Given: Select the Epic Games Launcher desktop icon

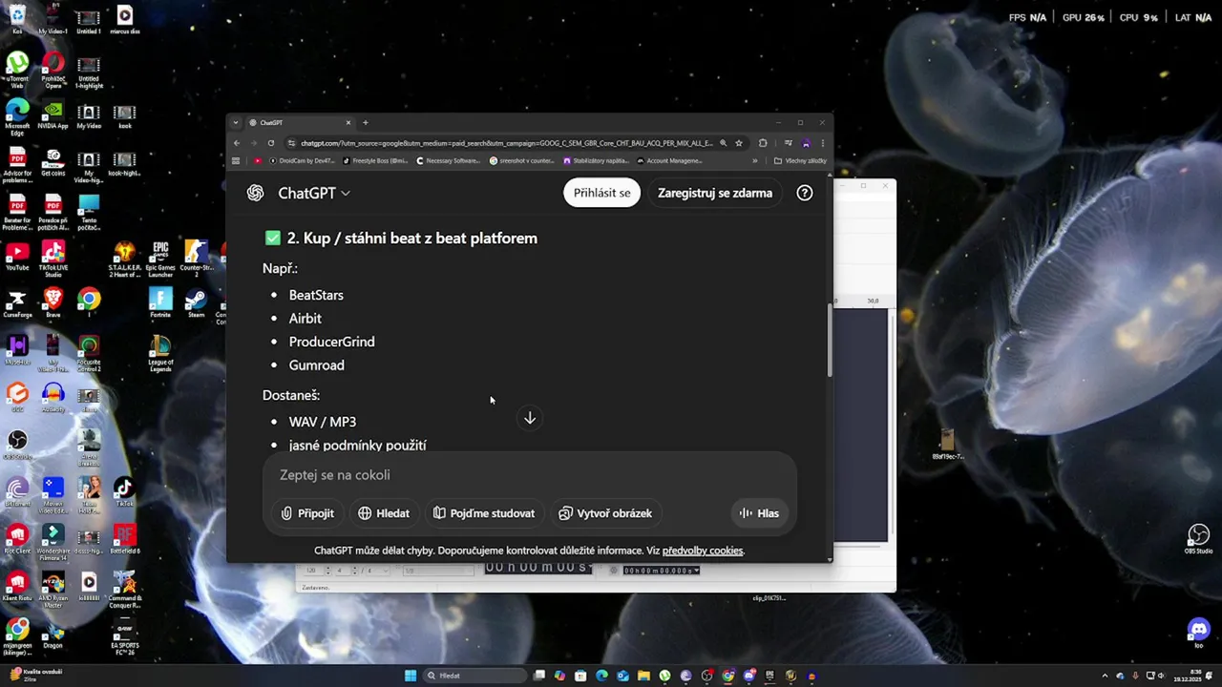Looking at the screenshot, I should 160,259.
